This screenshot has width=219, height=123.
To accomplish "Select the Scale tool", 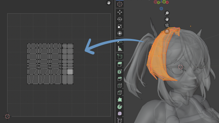I will click(120, 26).
